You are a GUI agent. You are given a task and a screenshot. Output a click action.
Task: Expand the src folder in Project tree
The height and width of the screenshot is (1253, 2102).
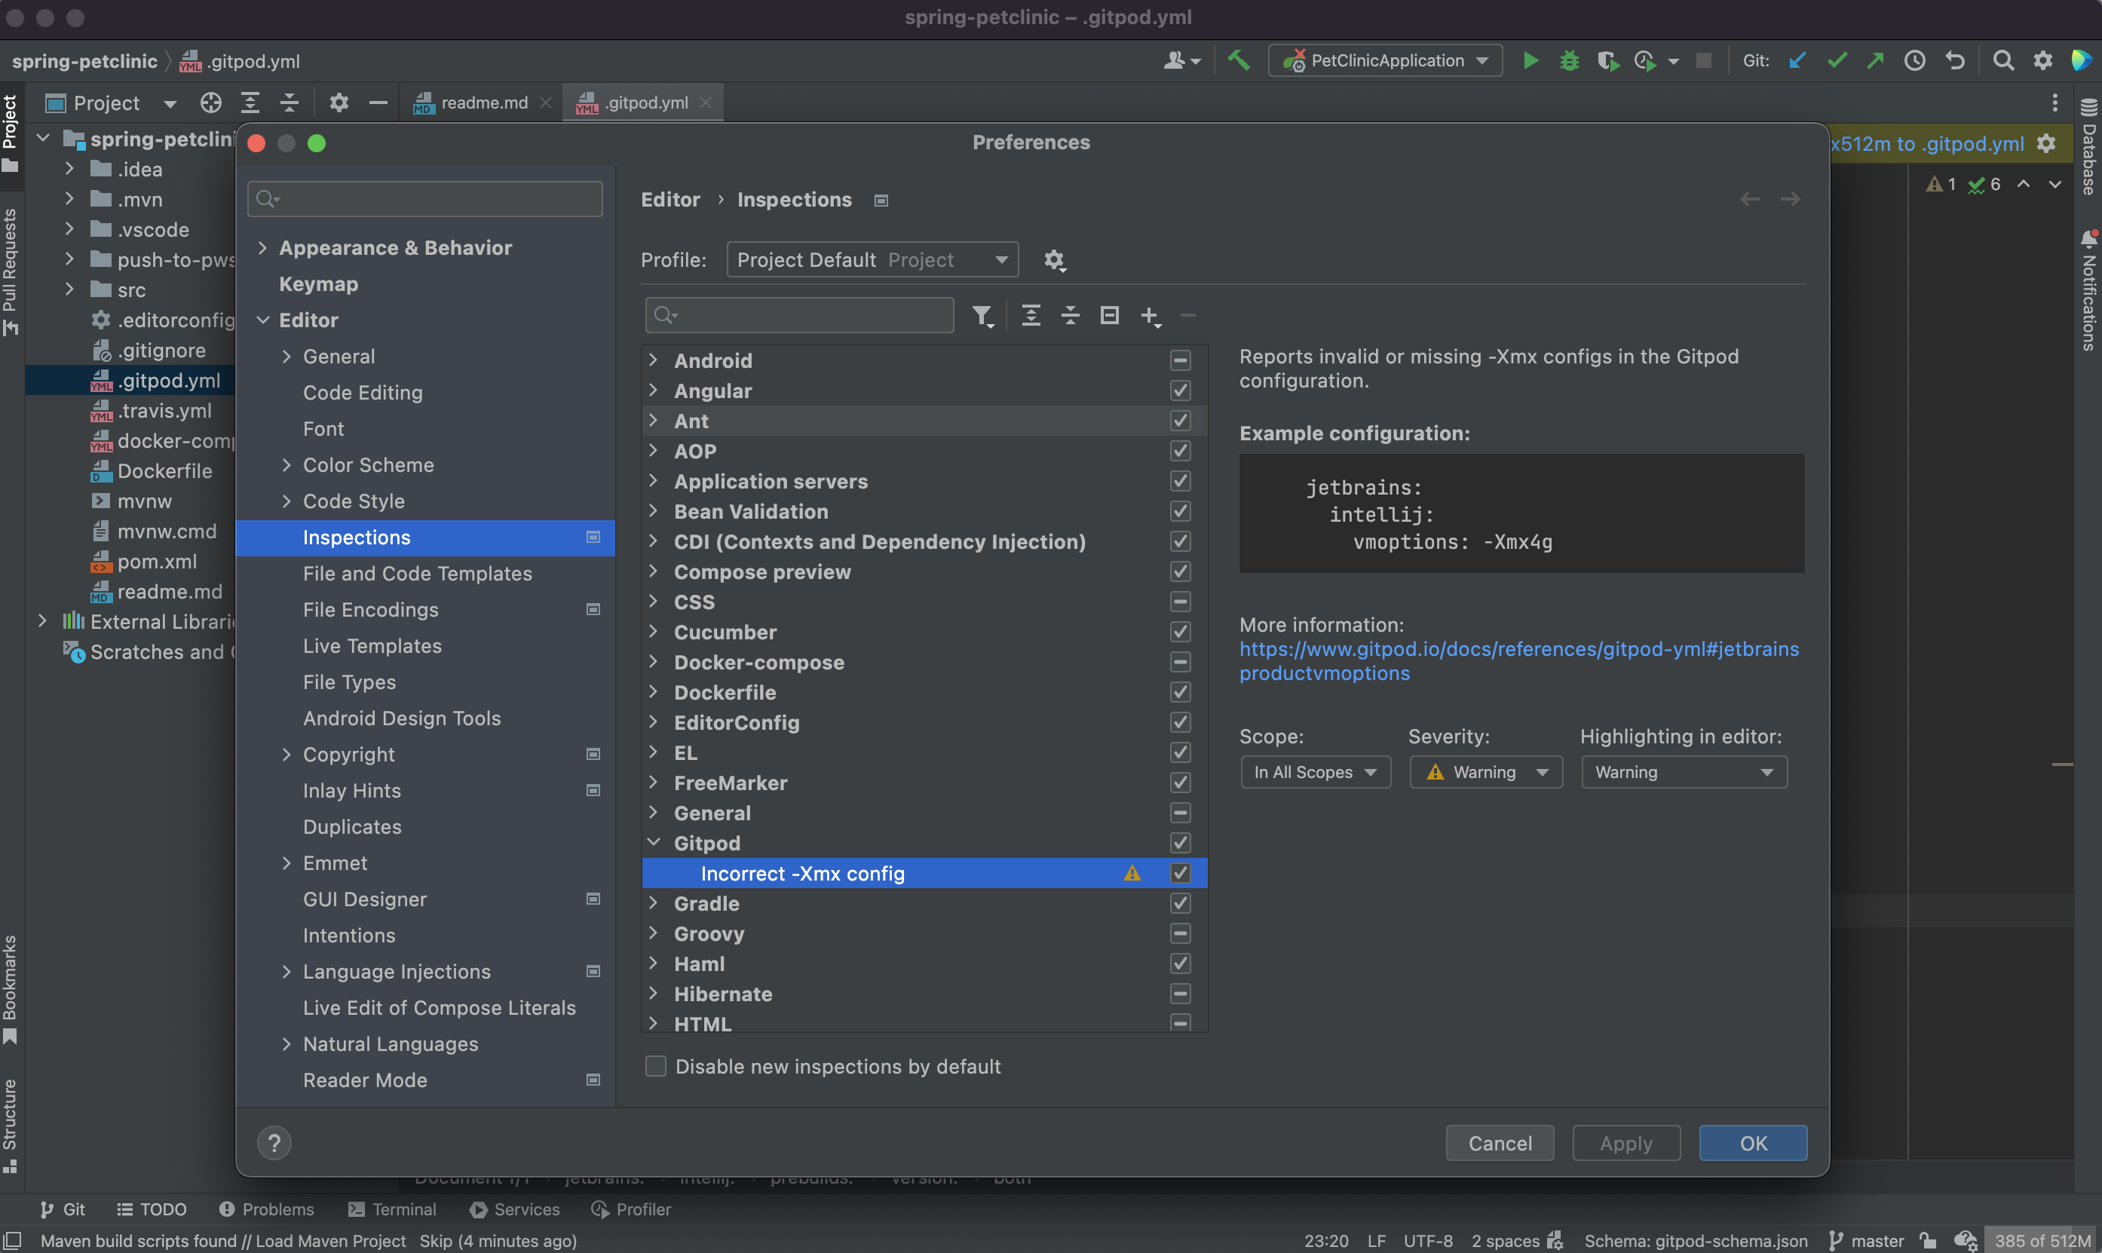click(x=69, y=290)
